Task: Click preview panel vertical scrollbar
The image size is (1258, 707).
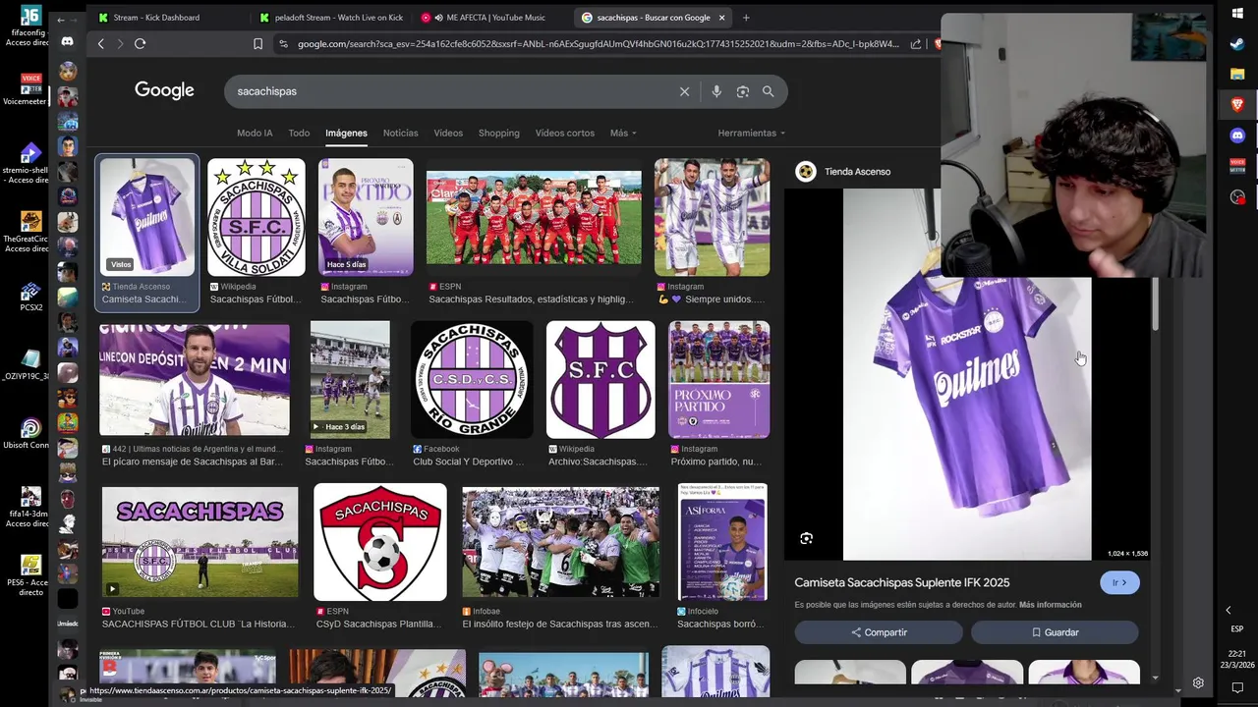Action: click(x=1155, y=304)
